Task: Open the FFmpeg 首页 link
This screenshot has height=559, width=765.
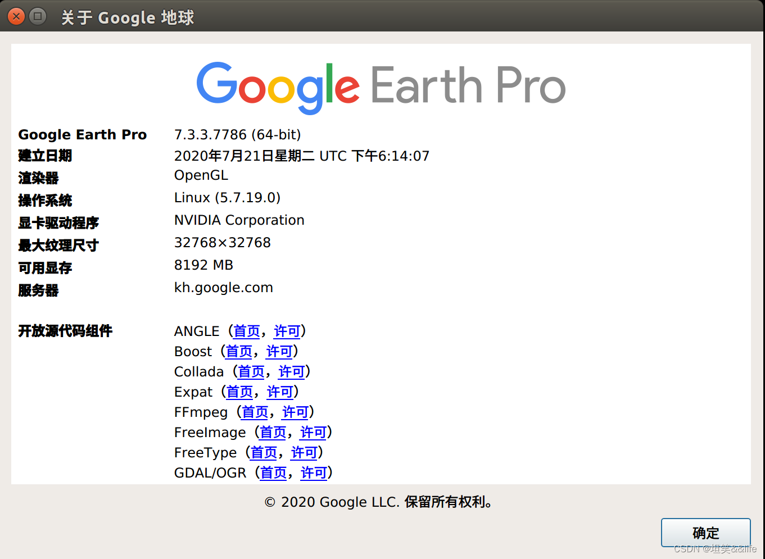Action: pyautogui.click(x=255, y=412)
